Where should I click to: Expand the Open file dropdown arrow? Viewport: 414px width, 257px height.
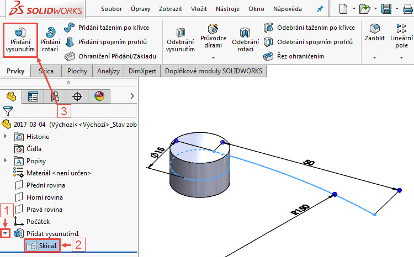(x=375, y=9)
